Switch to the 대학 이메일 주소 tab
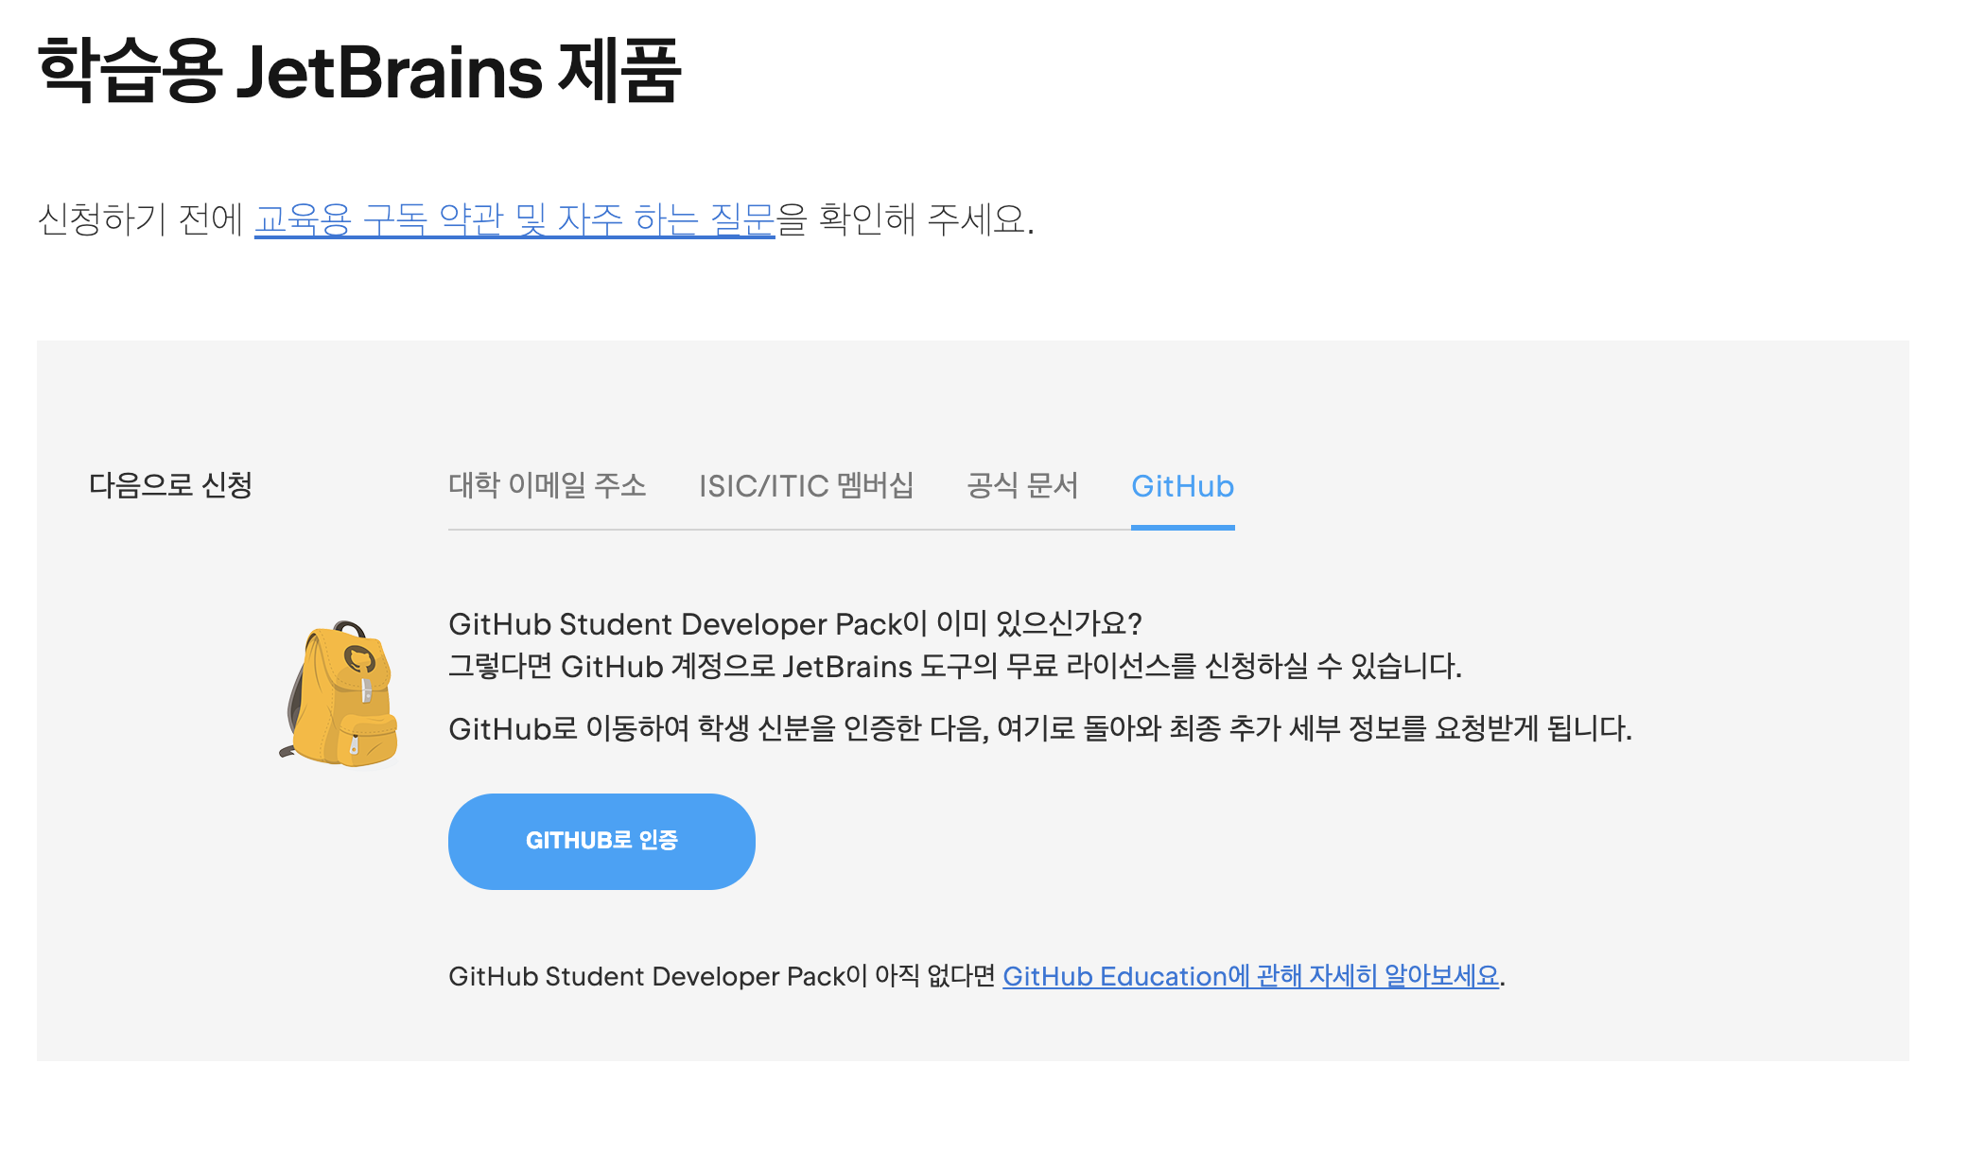The image size is (1969, 1169). point(547,486)
